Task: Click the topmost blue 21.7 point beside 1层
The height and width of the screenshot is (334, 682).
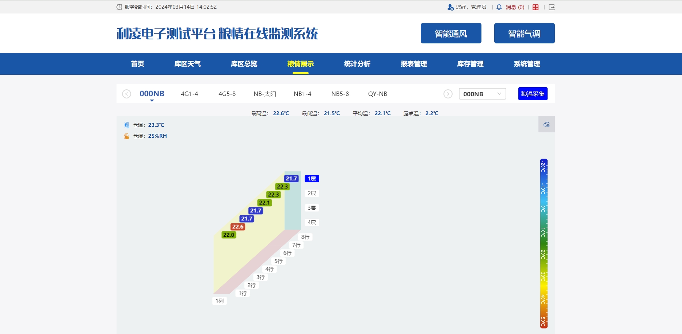Action: [292, 179]
